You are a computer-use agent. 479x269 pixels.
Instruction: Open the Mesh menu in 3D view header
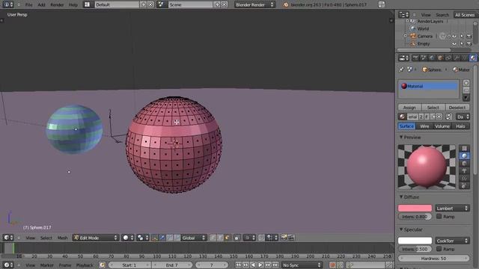(x=63, y=238)
